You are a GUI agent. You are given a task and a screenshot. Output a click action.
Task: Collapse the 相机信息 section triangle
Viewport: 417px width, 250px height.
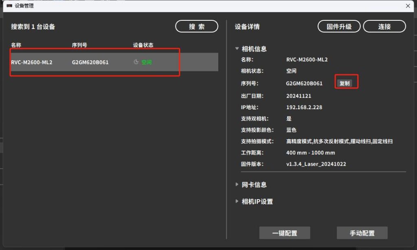coord(237,48)
